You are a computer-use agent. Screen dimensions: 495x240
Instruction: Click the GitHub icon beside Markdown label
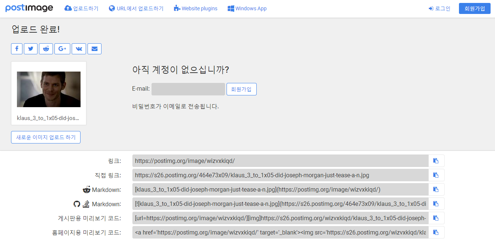77,204
